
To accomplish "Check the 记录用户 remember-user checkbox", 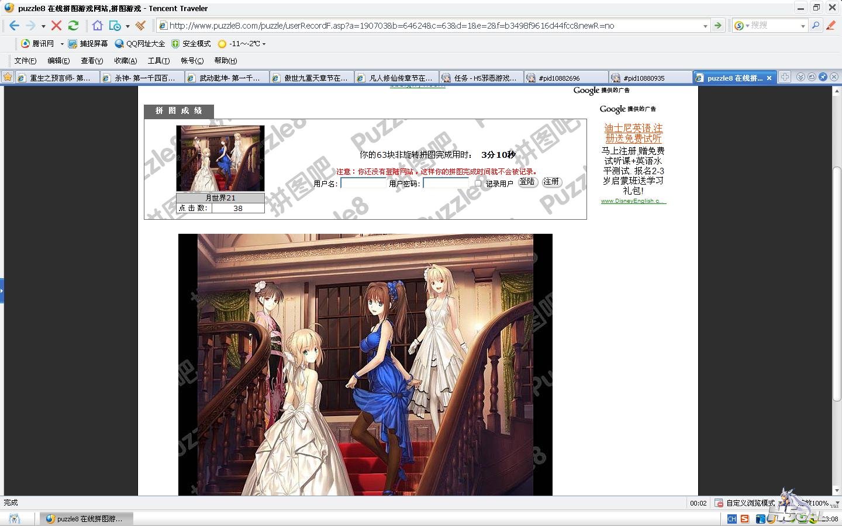I will tap(478, 183).
